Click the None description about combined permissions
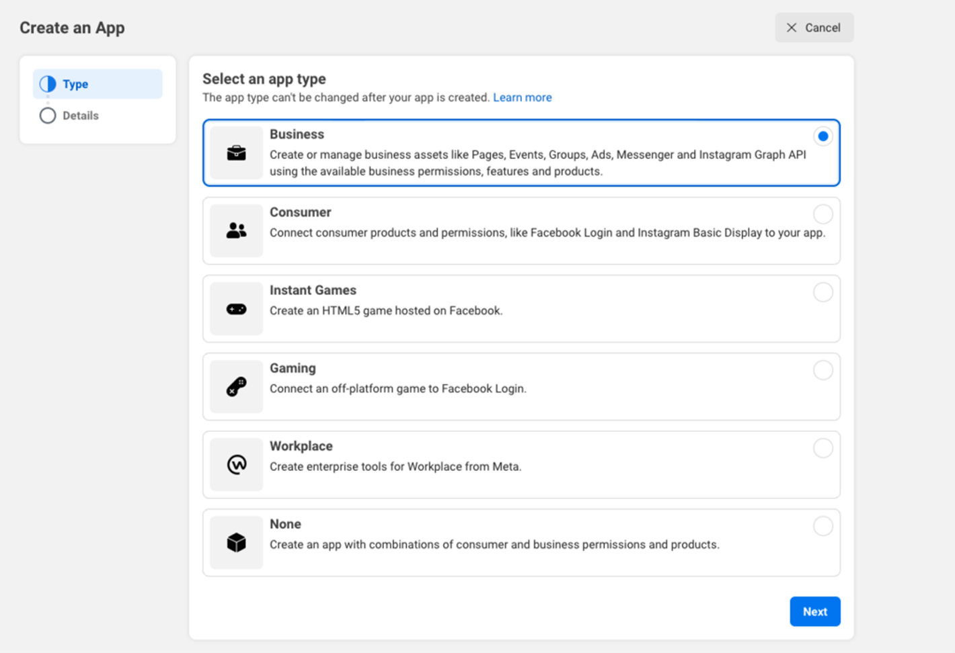This screenshot has width=955, height=653. click(x=494, y=545)
